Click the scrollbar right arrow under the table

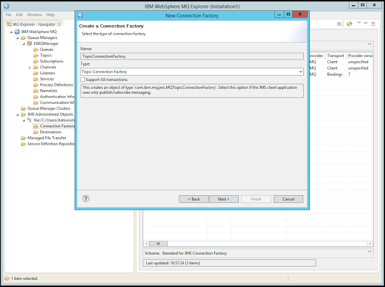click(x=370, y=244)
